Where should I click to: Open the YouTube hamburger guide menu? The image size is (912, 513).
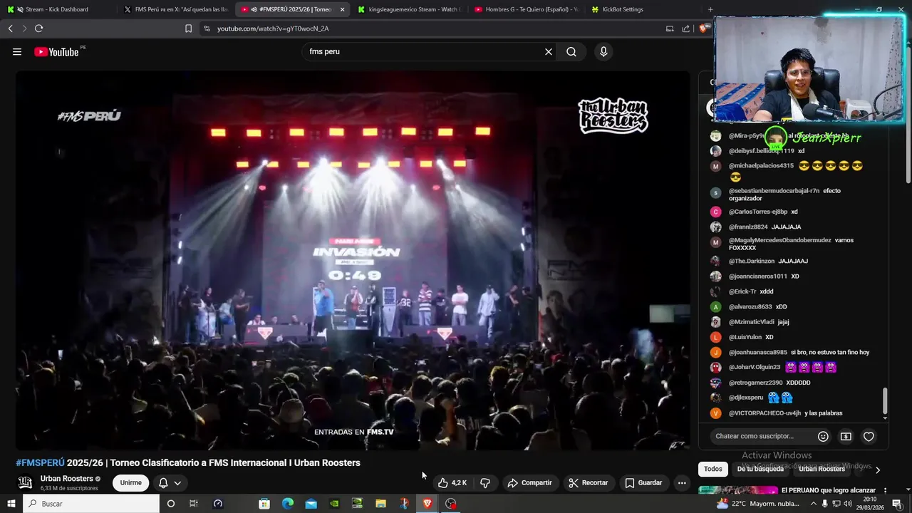click(17, 51)
